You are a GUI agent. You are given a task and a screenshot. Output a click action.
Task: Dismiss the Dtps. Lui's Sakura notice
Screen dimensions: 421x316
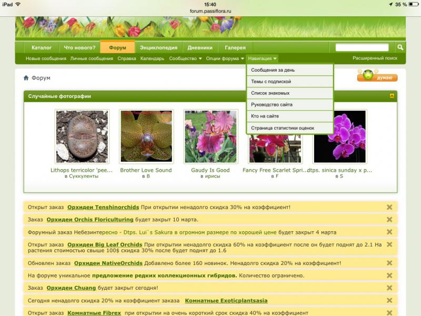coord(389,232)
